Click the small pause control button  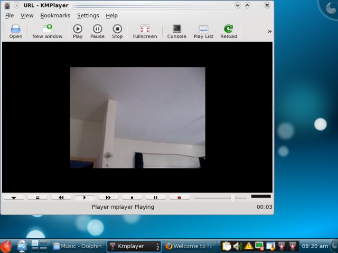coord(156,198)
